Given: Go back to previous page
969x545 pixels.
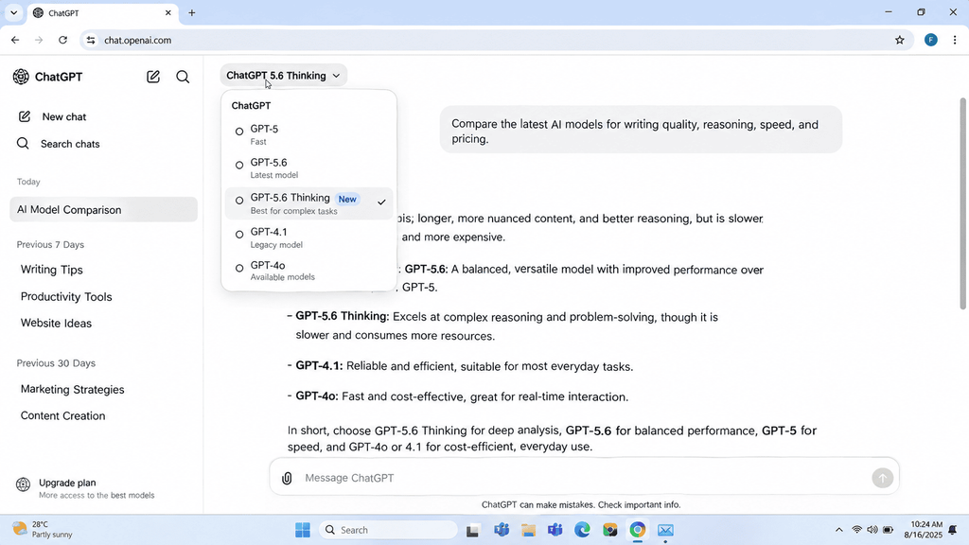Looking at the screenshot, I should pos(15,40).
